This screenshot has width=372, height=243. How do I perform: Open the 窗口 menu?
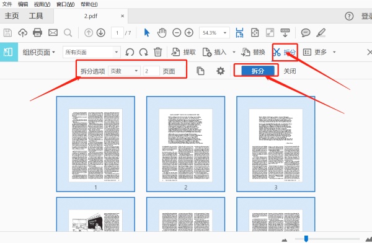pos(66,4)
